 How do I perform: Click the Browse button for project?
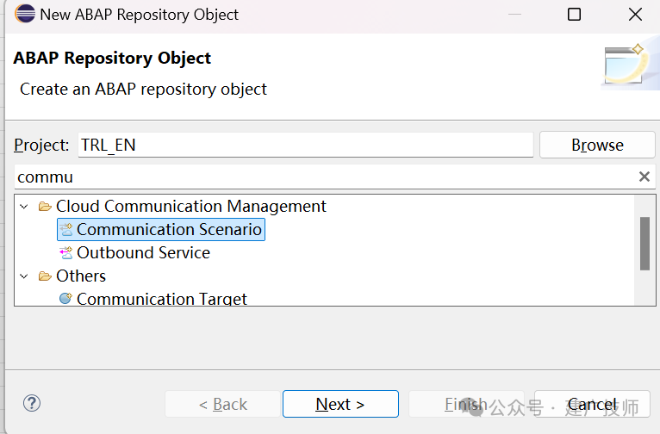[x=597, y=145]
